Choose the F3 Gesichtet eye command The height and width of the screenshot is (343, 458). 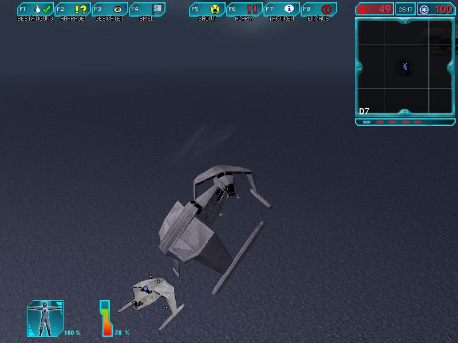[109, 12]
